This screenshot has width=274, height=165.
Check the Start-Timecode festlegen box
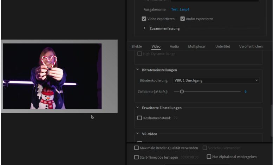click(137, 157)
